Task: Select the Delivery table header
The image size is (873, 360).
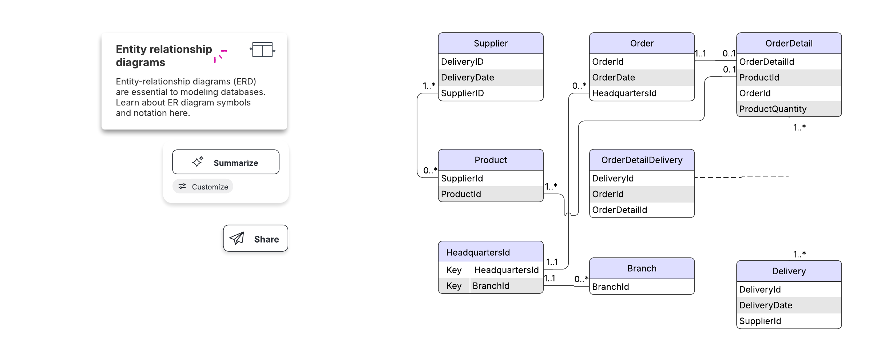Action: [789, 271]
